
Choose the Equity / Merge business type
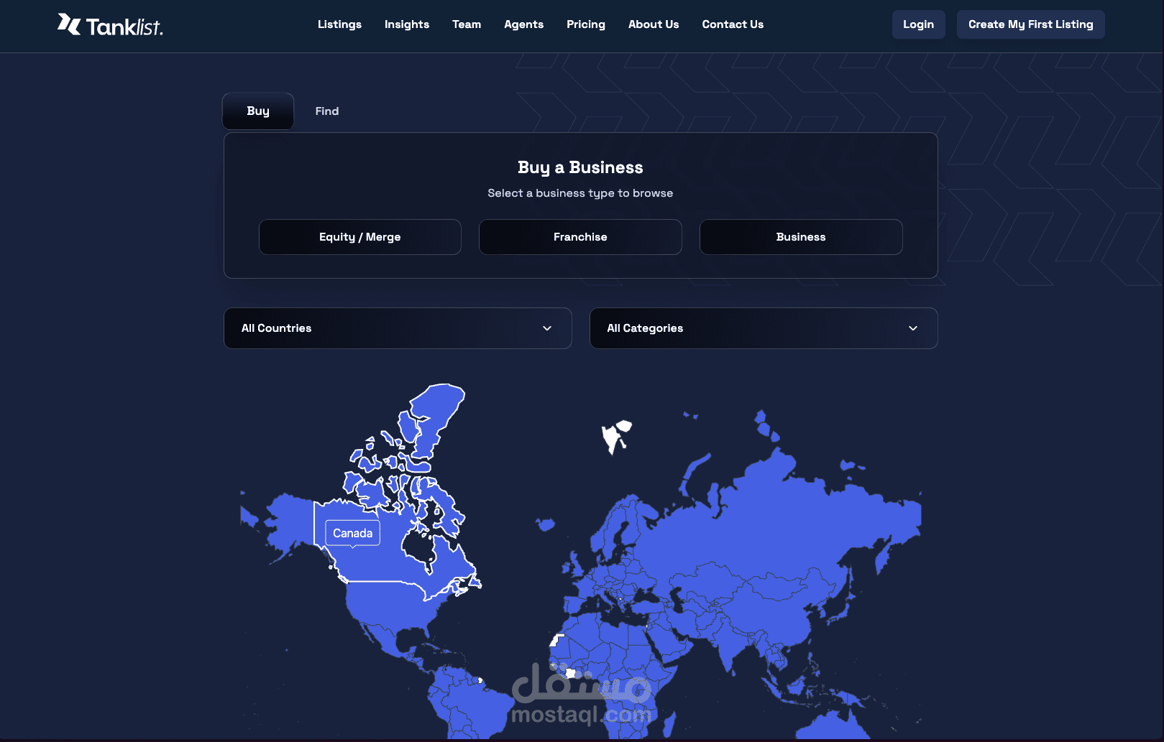point(359,236)
